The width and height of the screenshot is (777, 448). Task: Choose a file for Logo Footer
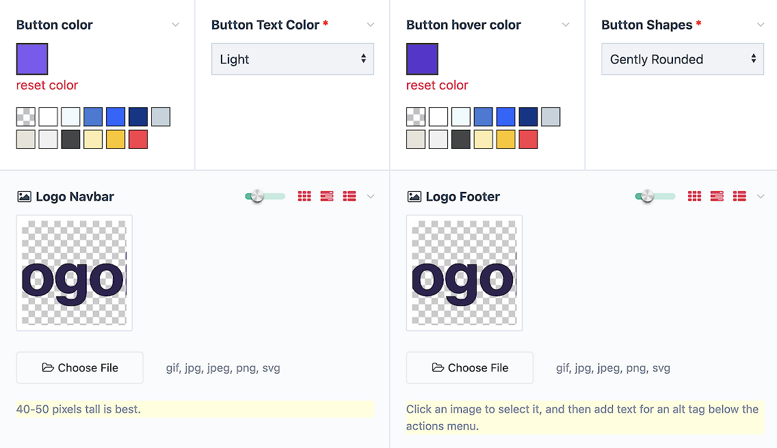(470, 368)
